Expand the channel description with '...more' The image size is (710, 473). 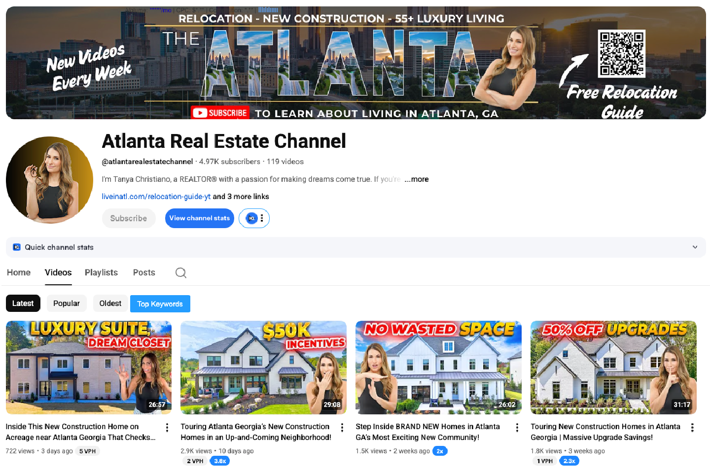(x=417, y=179)
